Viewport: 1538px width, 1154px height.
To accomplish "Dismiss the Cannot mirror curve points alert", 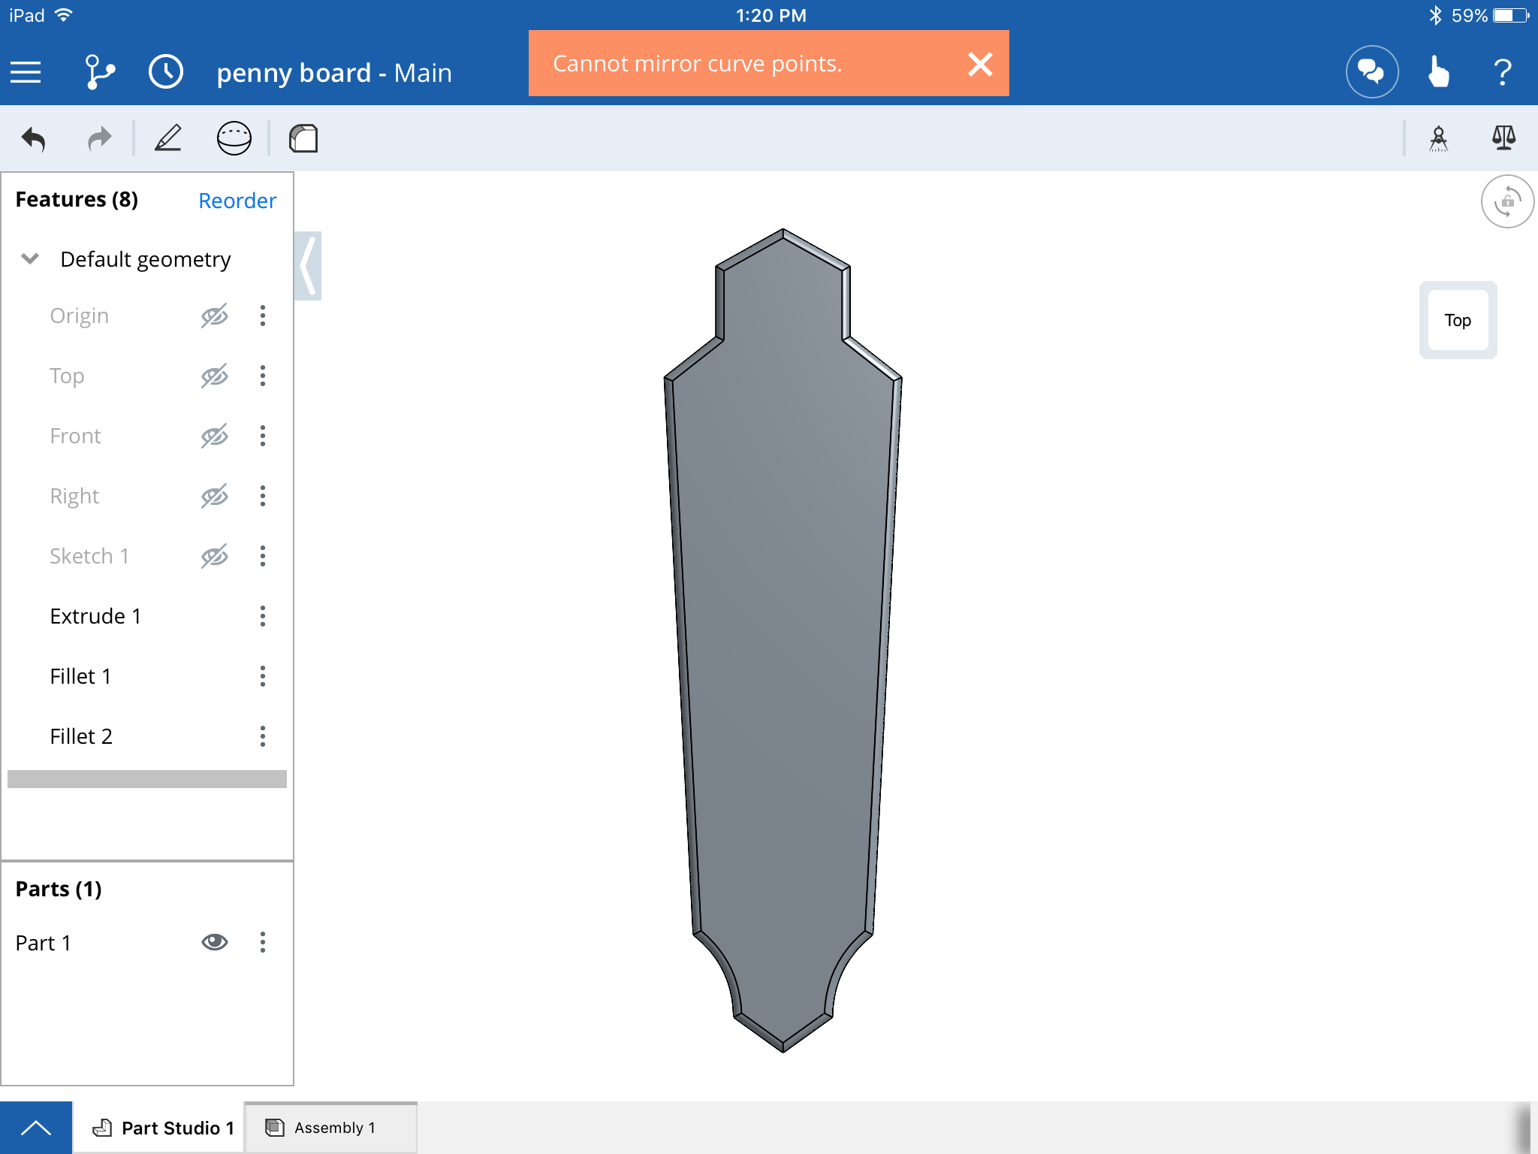I will pyautogui.click(x=980, y=64).
